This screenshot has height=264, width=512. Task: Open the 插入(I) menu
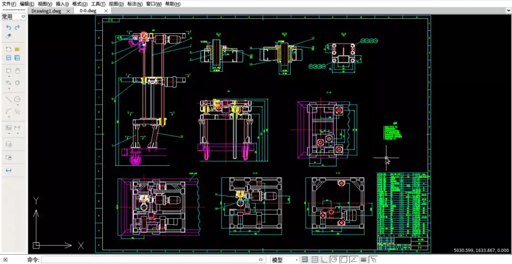(62, 4)
